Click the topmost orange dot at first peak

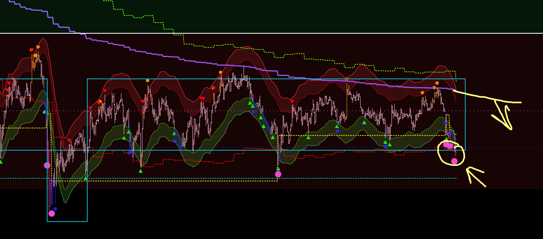click(x=38, y=47)
